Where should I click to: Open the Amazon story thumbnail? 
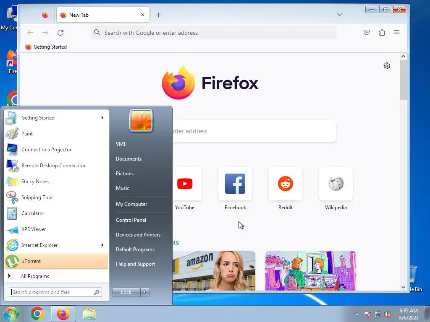coord(214,271)
